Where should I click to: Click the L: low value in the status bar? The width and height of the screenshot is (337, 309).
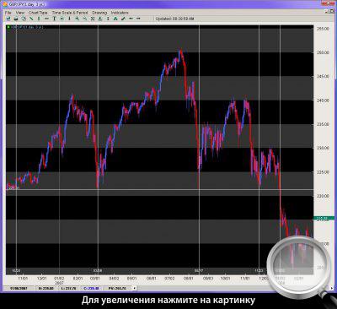70,288
